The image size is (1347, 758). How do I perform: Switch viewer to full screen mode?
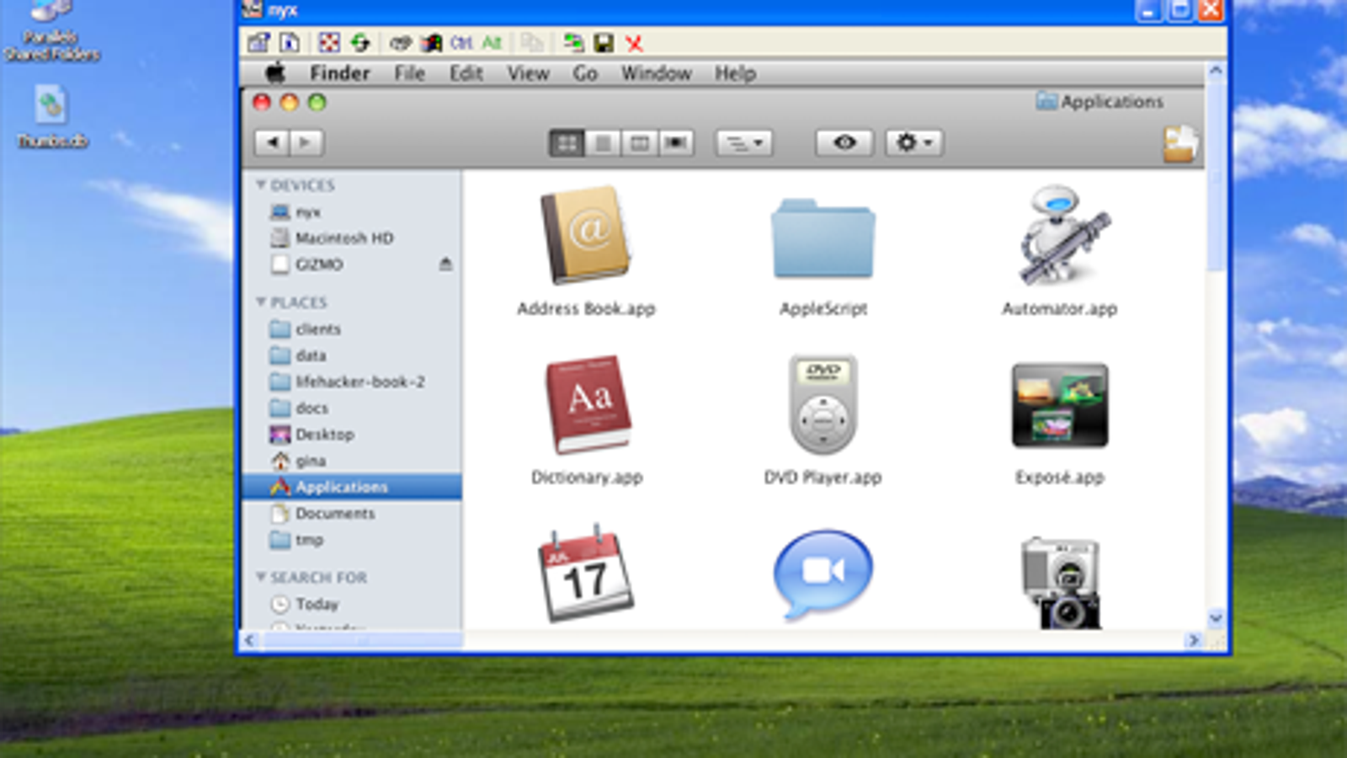328,42
